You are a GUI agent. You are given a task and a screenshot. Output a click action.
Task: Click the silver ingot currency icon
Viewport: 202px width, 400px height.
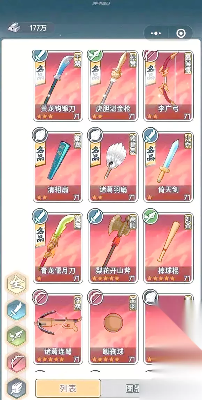[x=14, y=28]
